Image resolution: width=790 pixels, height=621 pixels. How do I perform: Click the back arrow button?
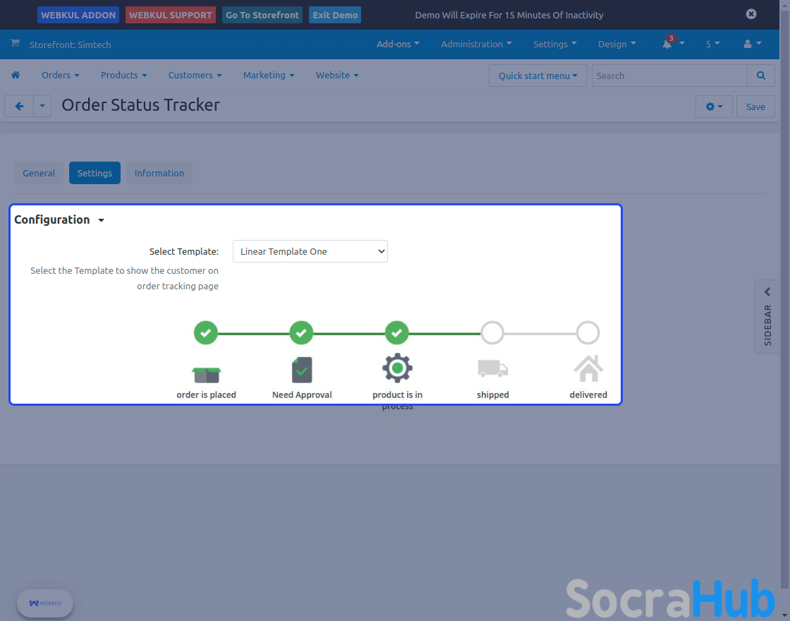19,107
